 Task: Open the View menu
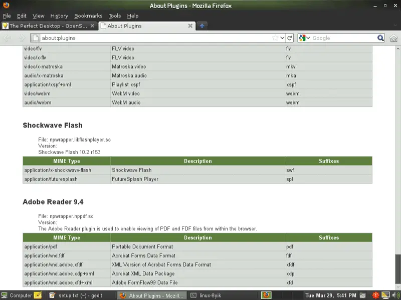coord(39,16)
